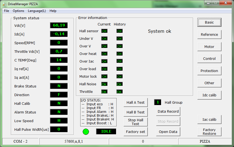Open the File menu
This screenshot has width=234, height=147.
pos(7,11)
